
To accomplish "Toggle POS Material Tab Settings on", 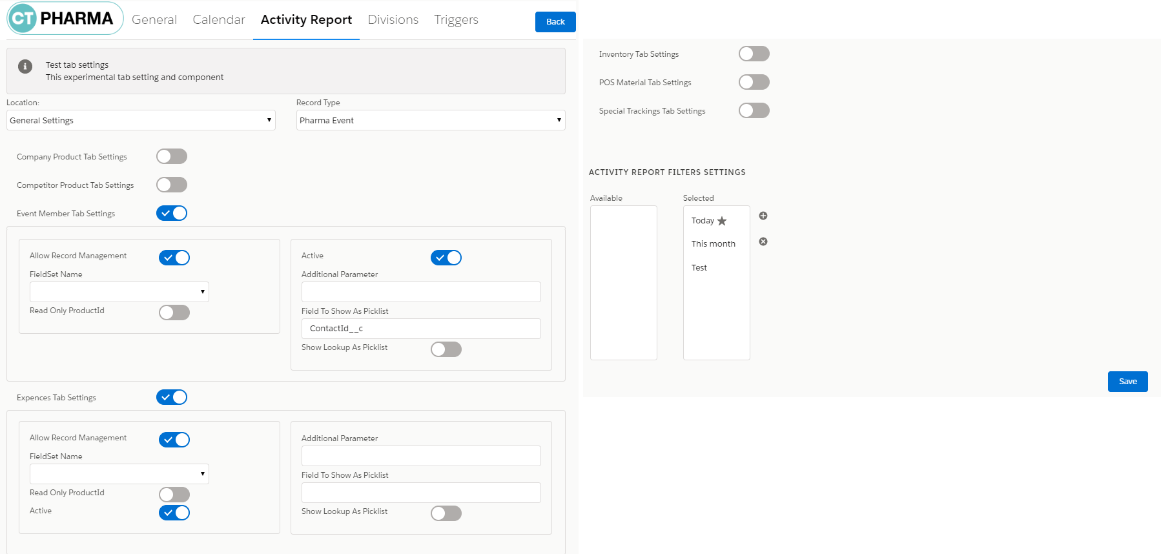I will (x=754, y=82).
